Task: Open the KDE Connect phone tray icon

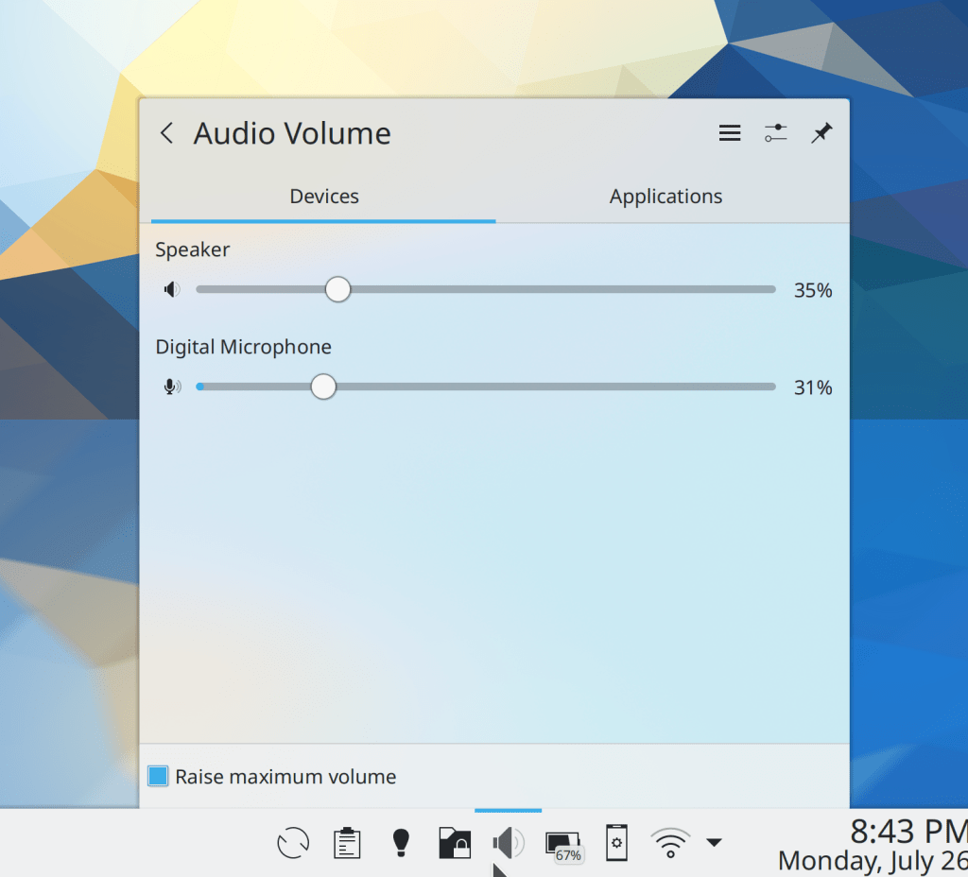Action: coord(616,842)
